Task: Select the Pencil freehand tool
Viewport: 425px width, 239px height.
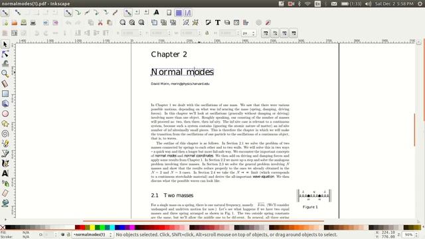Action: tap(5, 143)
